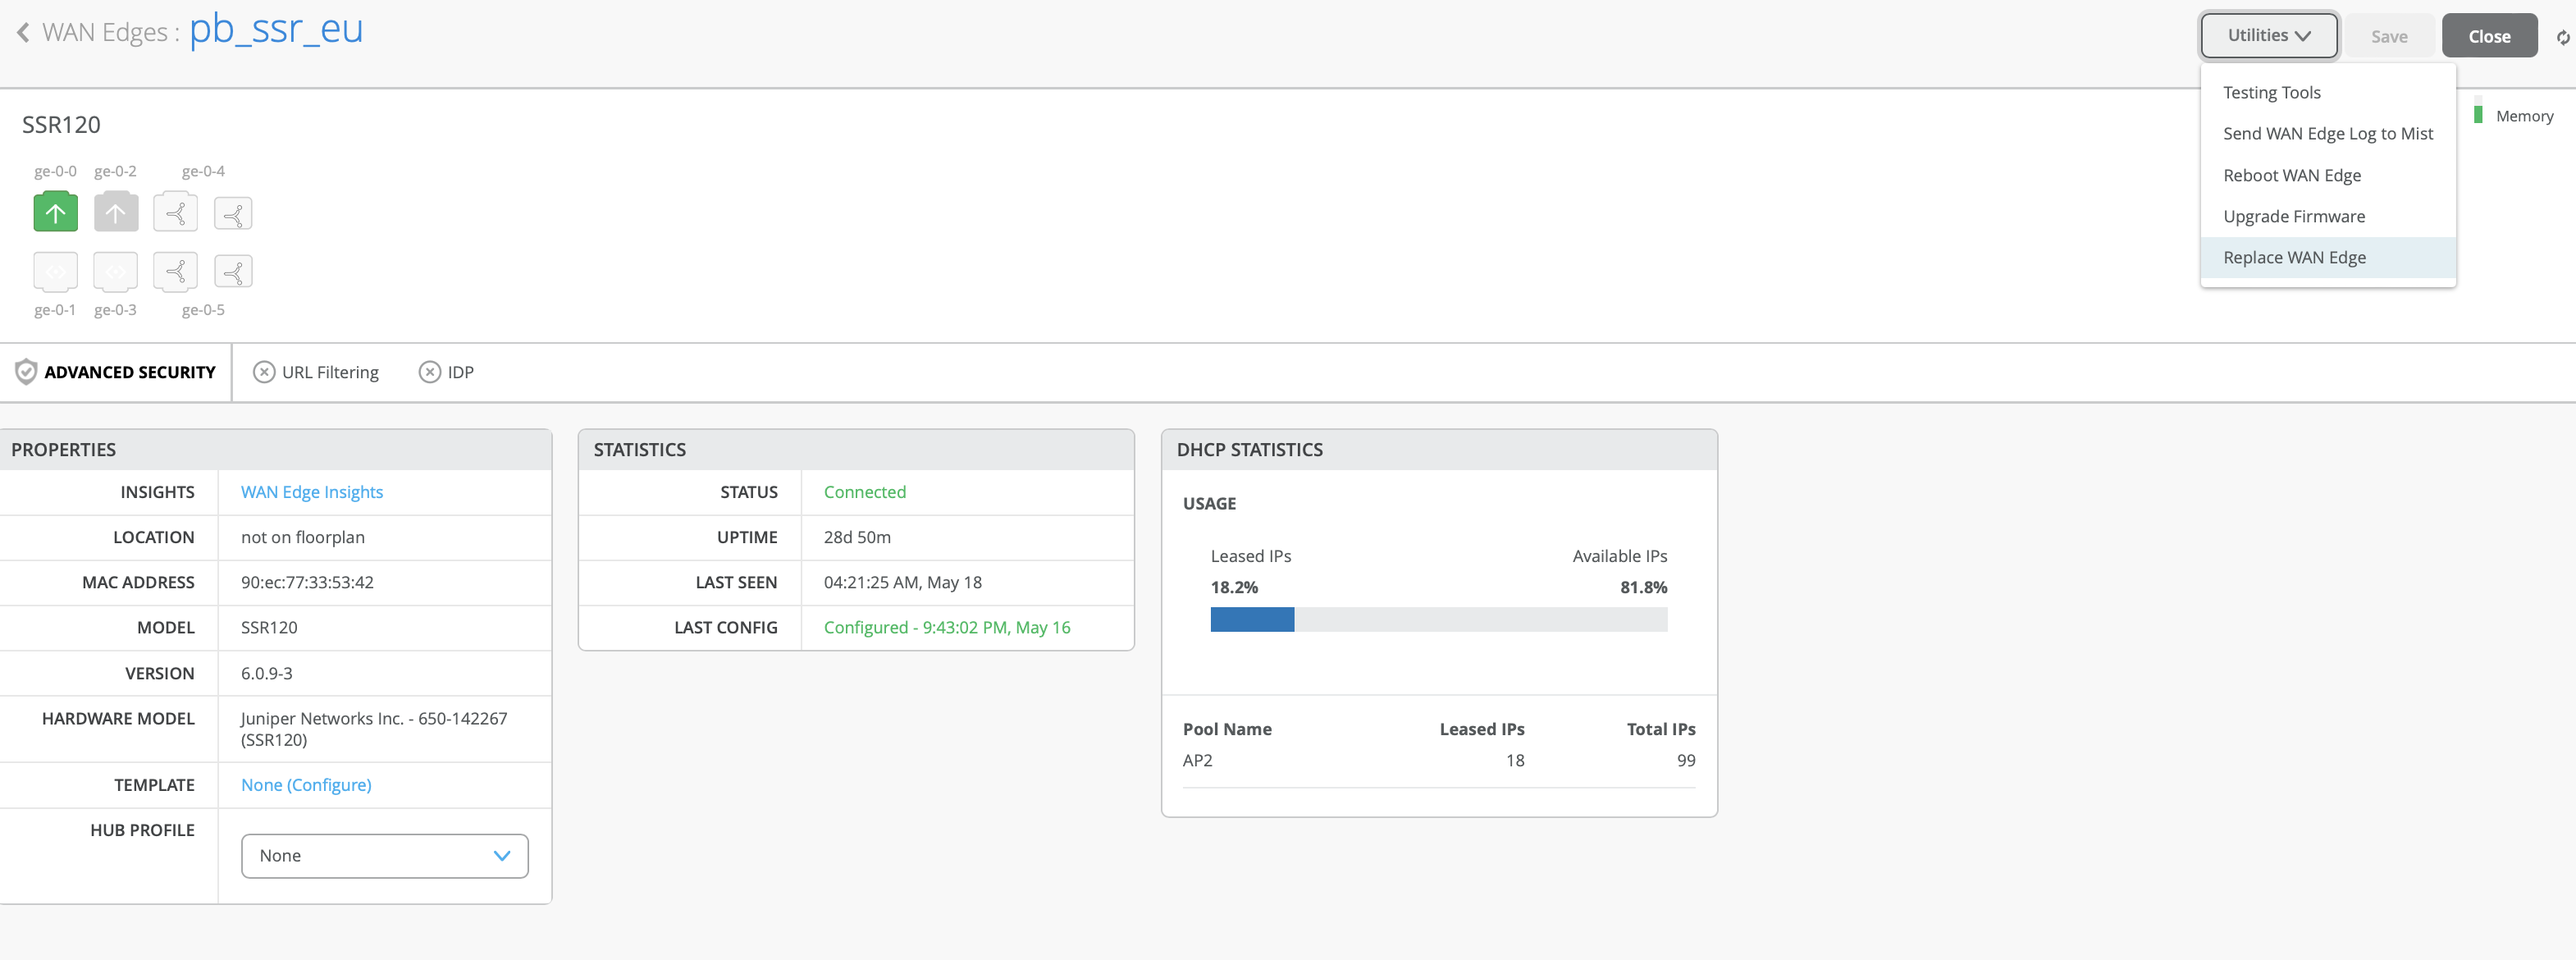Click the gray ge-0-2 port icon
Image resolution: width=2576 pixels, height=960 pixels.
tap(116, 212)
